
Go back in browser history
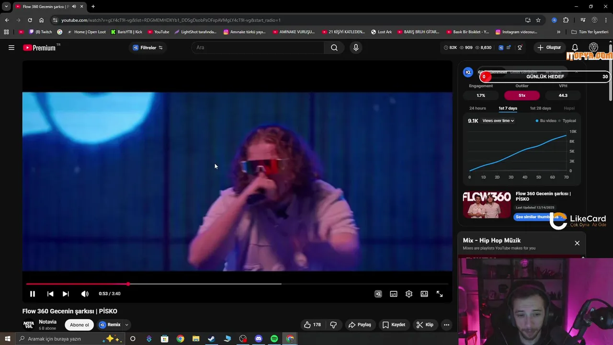point(7,20)
